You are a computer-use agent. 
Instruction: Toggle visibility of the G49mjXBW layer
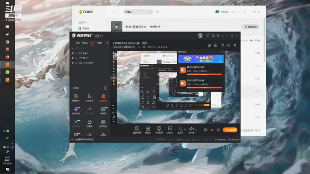tap(72, 63)
